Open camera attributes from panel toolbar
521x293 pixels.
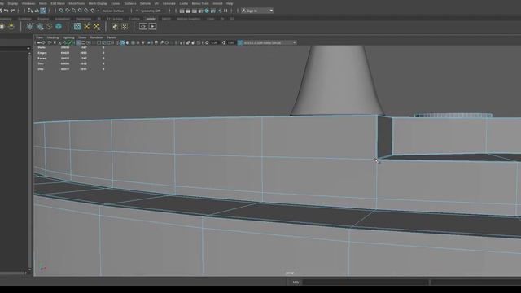coord(50,42)
